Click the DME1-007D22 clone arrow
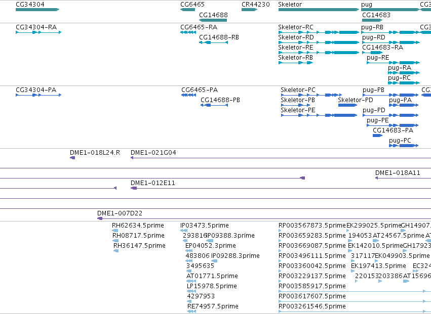This screenshot has height=314, width=431. (100, 218)
